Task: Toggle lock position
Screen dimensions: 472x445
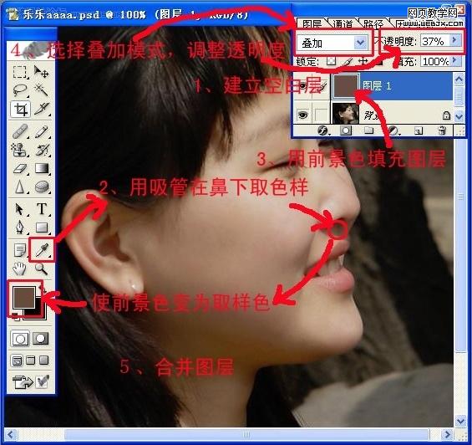Action: [363, 62]
